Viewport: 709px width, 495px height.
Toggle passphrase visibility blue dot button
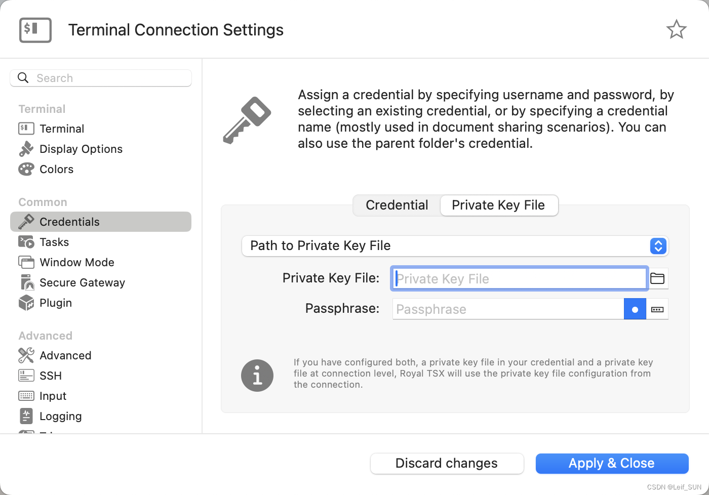click(x=635, y=309)
